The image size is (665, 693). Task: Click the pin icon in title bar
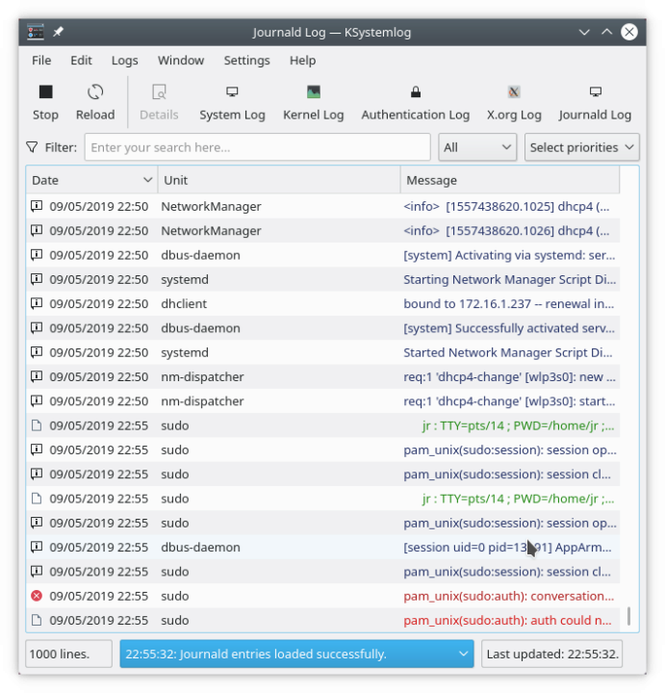[58, 32]
